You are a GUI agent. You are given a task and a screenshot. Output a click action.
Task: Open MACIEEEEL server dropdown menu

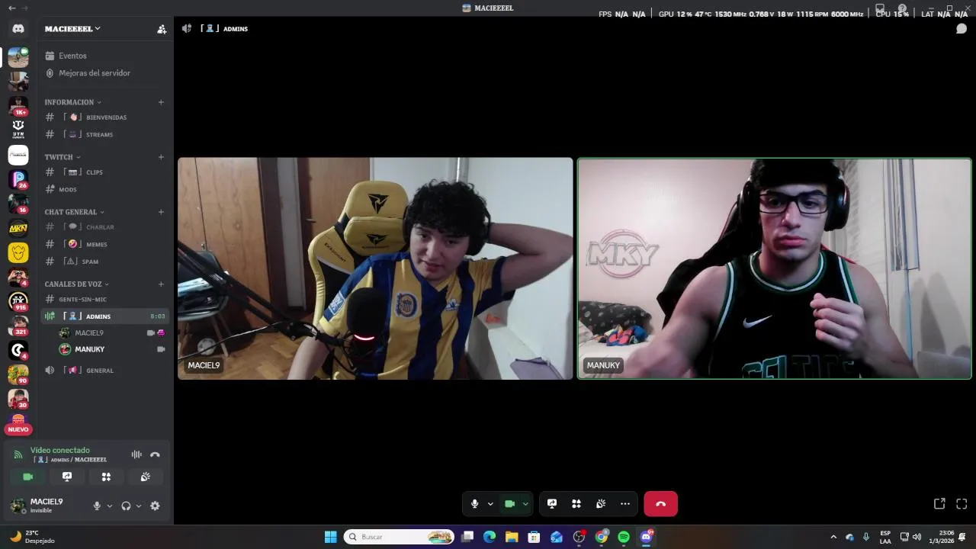click(x=72, y=29)
